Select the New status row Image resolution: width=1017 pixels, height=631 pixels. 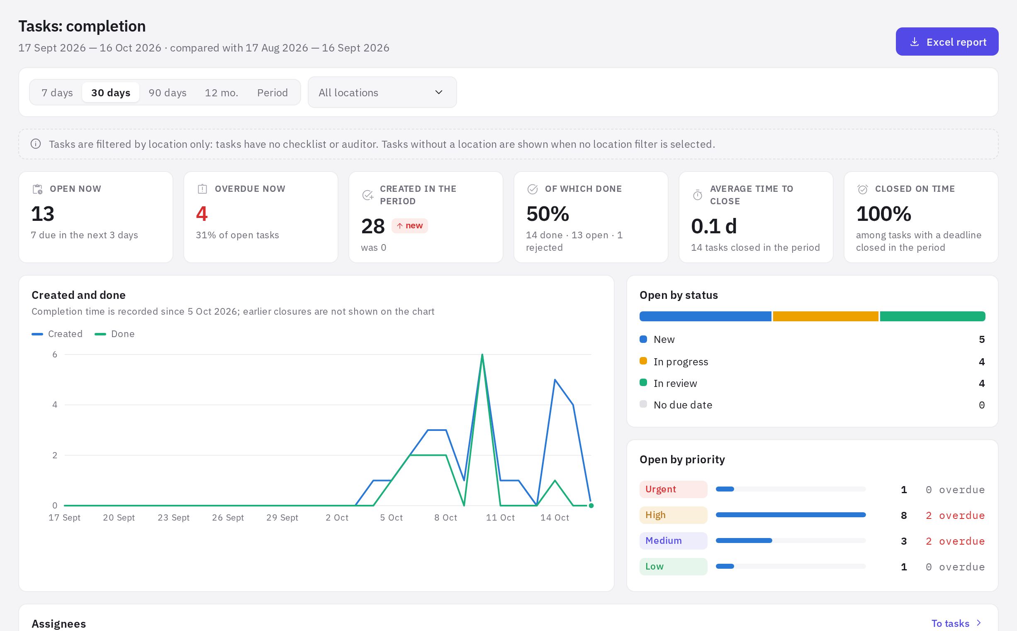click(x=812, y=339)
